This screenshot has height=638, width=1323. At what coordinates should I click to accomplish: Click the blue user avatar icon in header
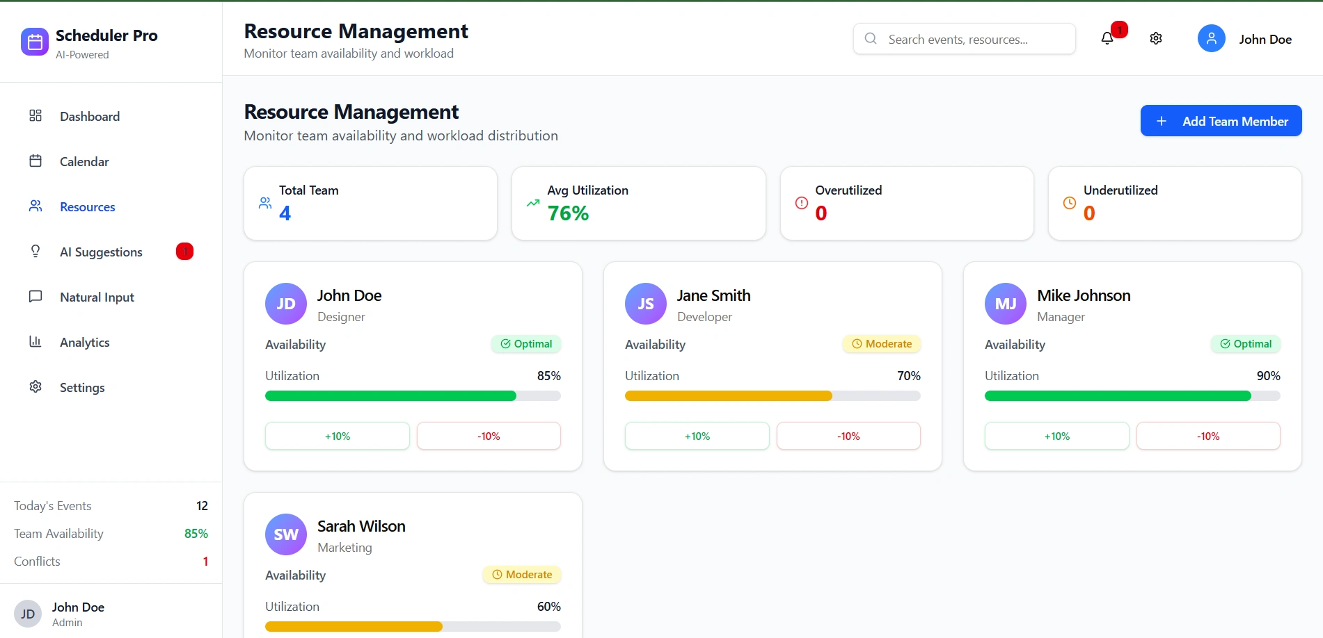[x=1211, y=39]
